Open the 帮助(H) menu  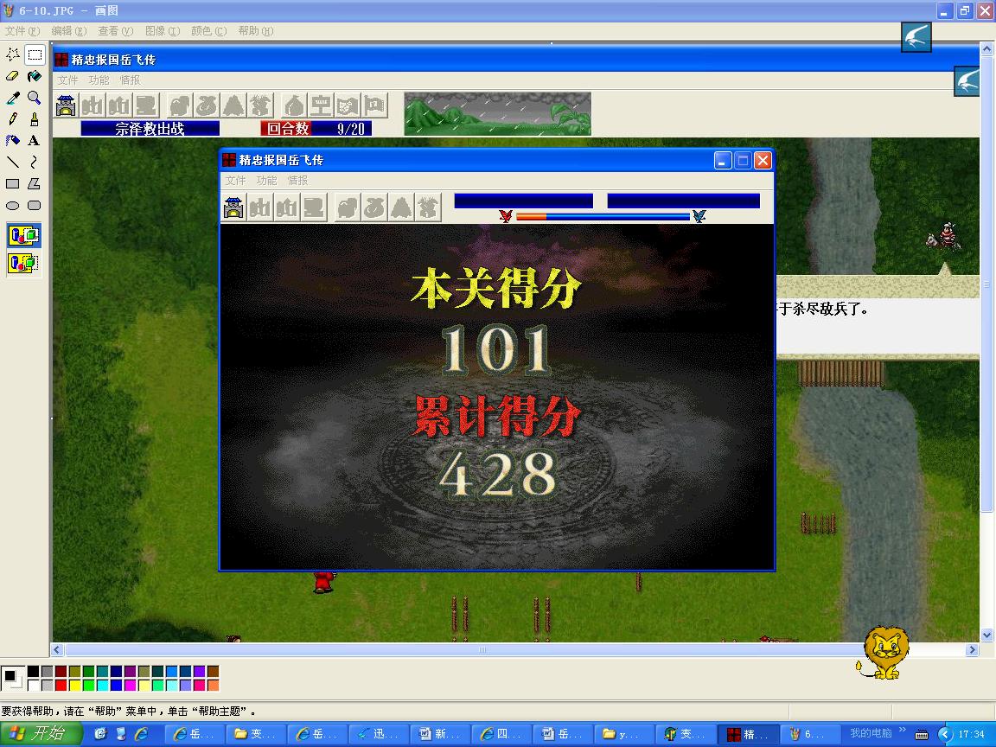coord(256,31)
